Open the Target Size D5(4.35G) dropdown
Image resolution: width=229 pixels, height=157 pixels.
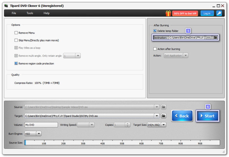[164, 125]
